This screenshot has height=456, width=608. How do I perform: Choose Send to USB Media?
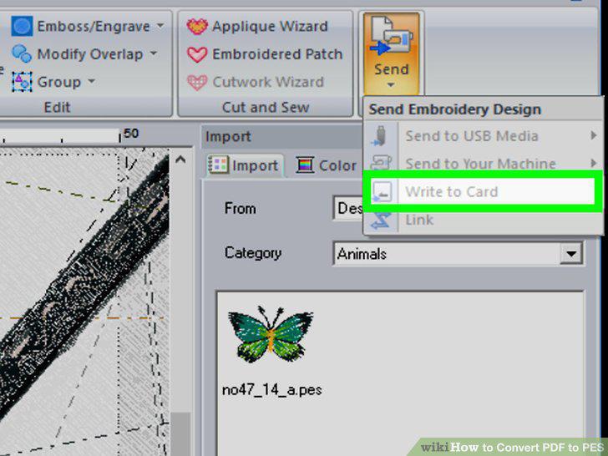(483, 136)
